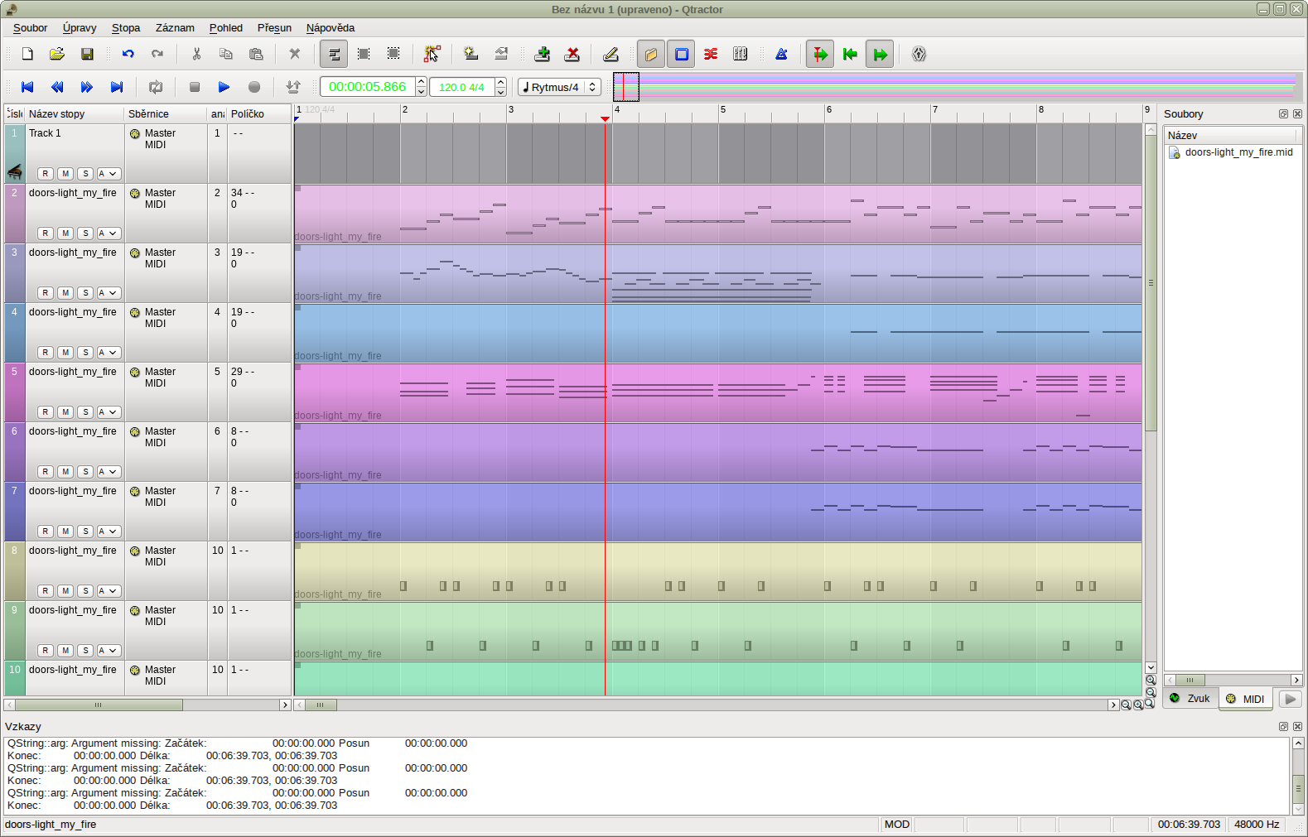Toggle record arm on Track 1
The width and height of the screenshot is (1308, 837).
pyautogui.click(x=46, y=174)
